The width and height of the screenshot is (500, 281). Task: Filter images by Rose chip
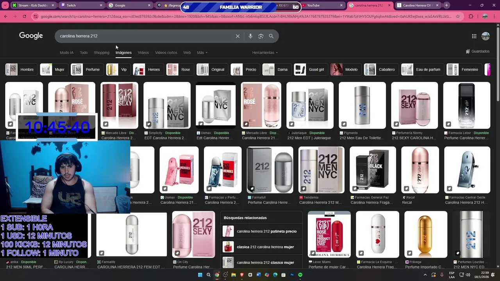180,69
